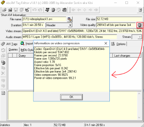Click the greyed-out save floppy disk icon
This screenshot has height=127, width=144.
(16, 10)
